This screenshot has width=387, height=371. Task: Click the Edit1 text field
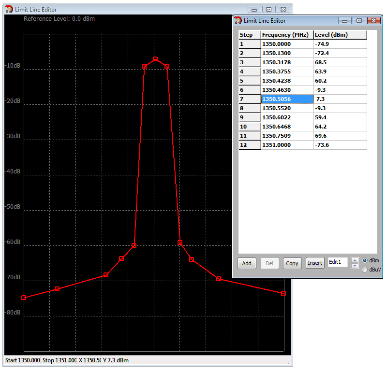(x=338, y=262)
